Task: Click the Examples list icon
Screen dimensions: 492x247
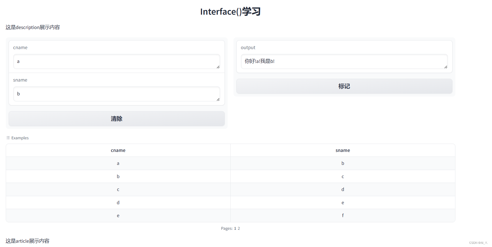Action: pyautogui.click(x=8, y=138)
